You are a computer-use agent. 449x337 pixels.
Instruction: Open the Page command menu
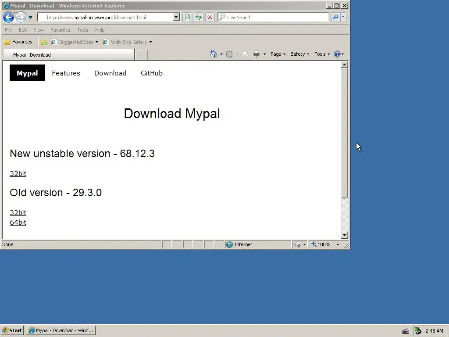coord(278,54)
